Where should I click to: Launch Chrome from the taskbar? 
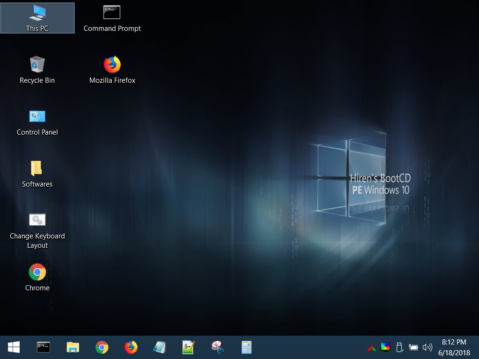pos(102,347)
